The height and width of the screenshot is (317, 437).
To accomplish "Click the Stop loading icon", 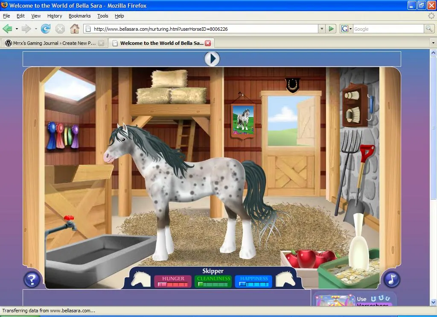I will point(60,29).
